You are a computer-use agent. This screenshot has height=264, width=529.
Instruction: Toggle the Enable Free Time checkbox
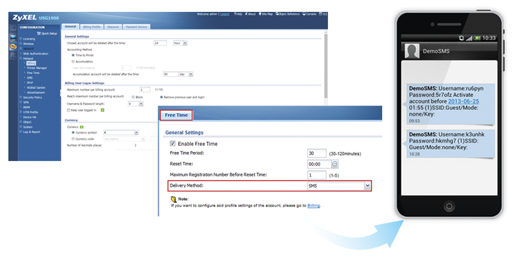[173, 143]
